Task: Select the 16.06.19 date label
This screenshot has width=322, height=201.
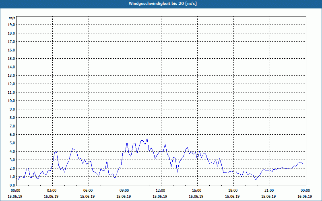Action: (x=305, y=197)
